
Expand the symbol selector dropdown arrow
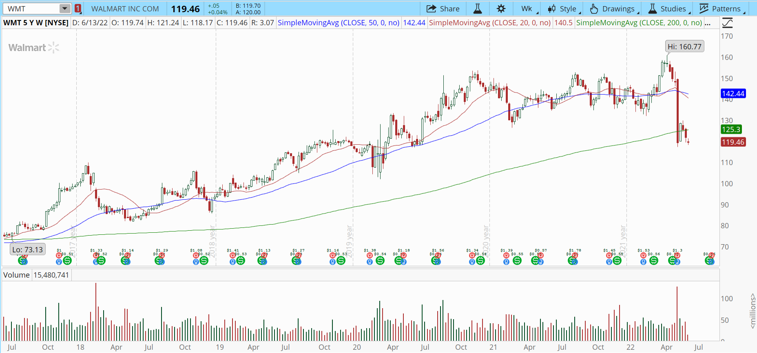(x=65, y=9)
